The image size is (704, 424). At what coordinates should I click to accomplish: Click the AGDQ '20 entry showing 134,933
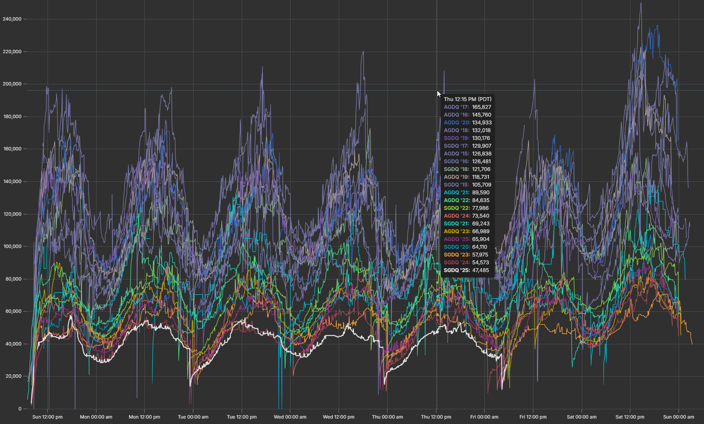[468, 122]
